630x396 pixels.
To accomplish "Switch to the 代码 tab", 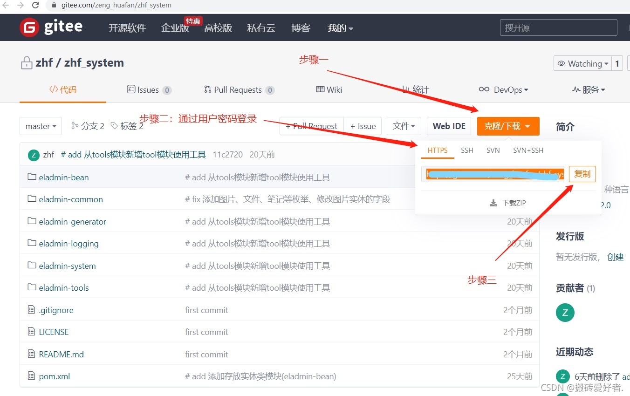I will [x=63, y=89].
